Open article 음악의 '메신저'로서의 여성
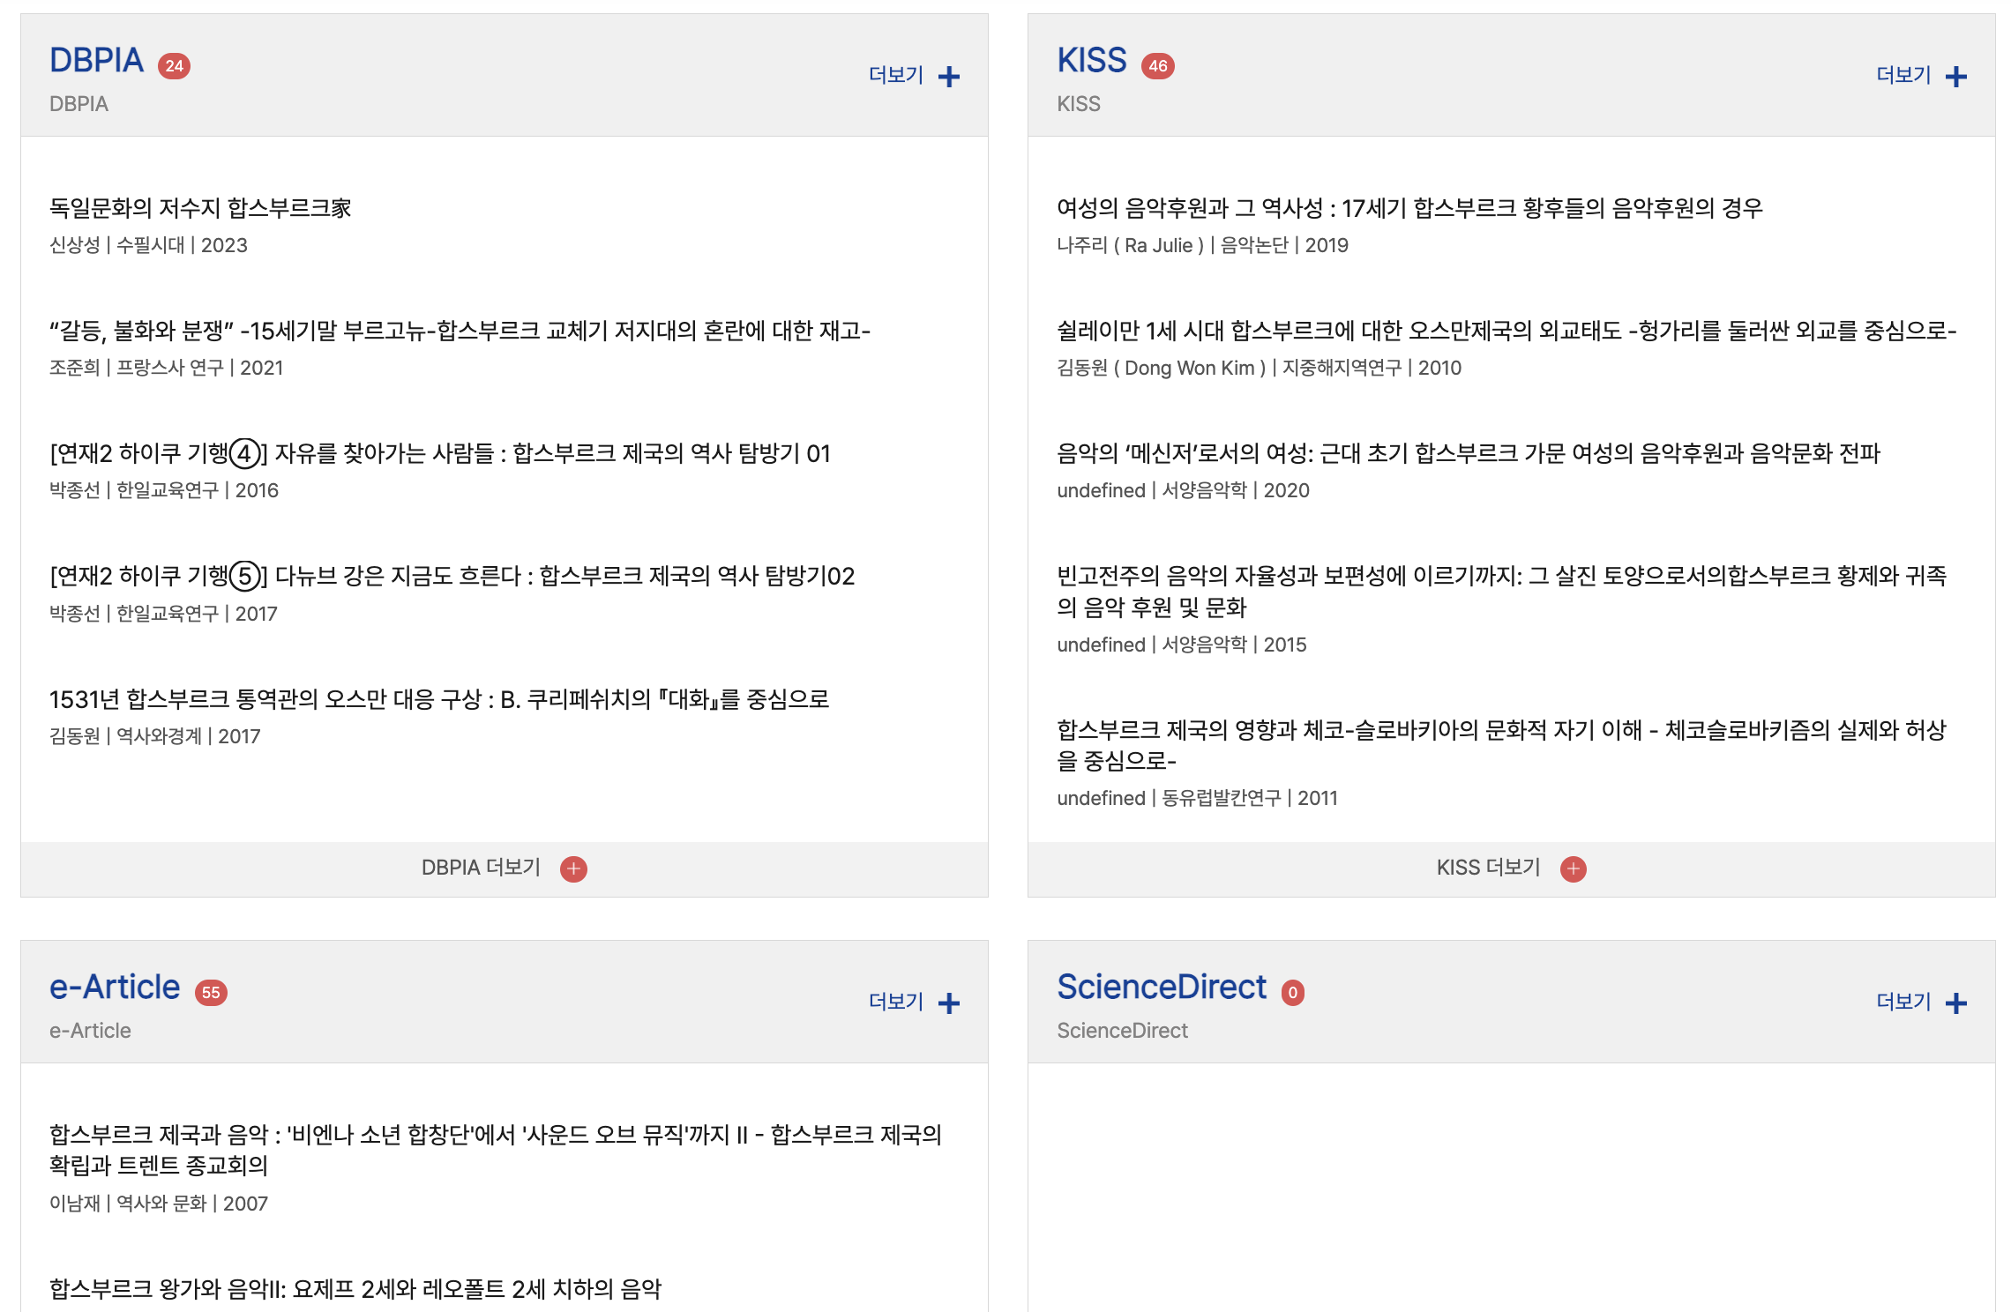This screenshot has height=1312, width=2011. 1469,453
